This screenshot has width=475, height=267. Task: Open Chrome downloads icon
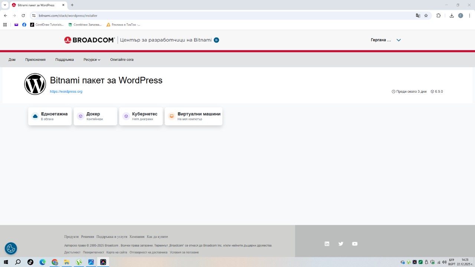click(452, 16)
